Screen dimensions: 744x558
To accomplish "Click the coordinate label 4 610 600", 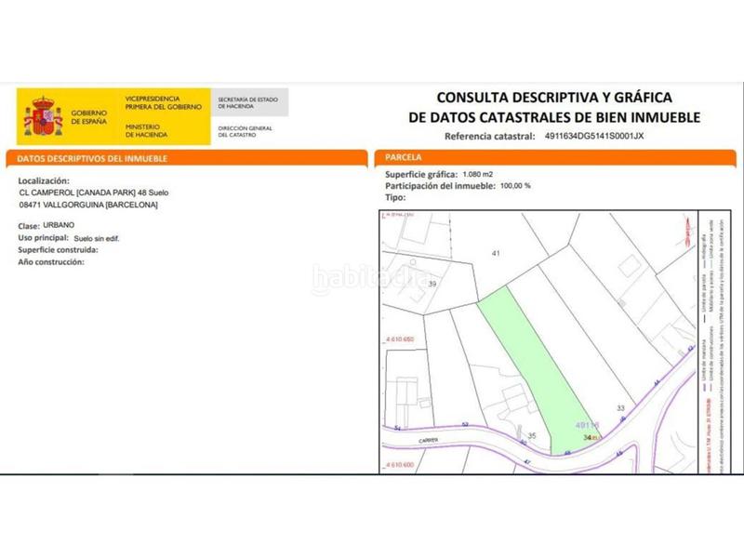I will (x=400, y=463).
